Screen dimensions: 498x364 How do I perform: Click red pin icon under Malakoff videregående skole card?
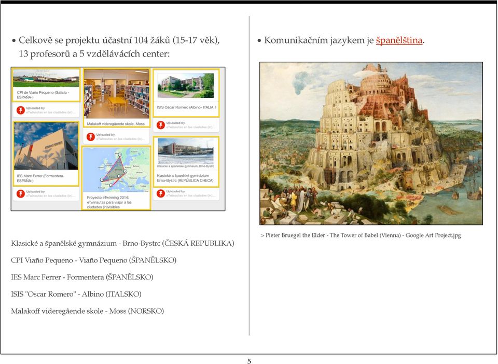(x=91, y=137)
